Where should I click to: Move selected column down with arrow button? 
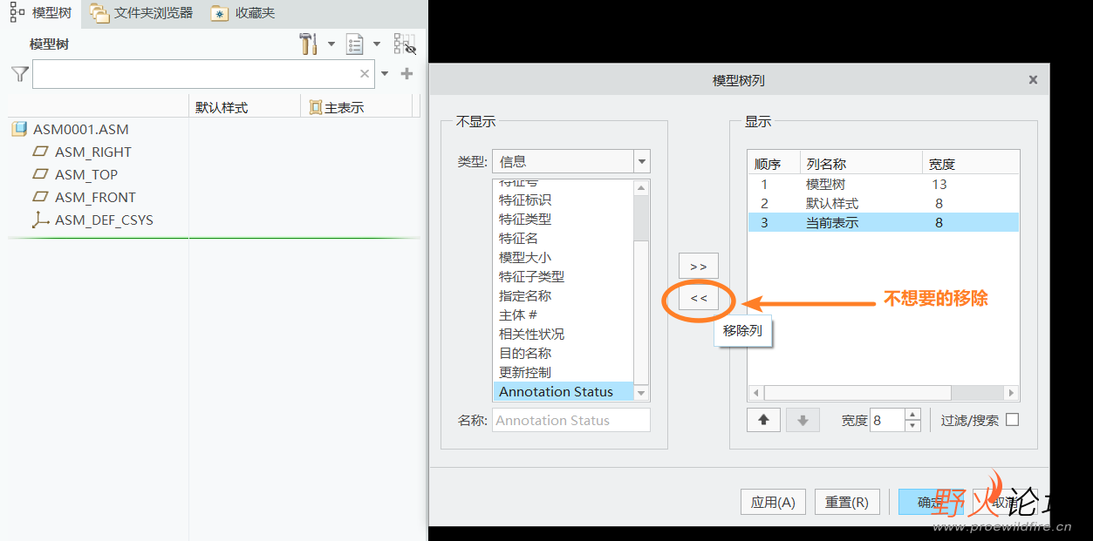(x=803, y=420)
